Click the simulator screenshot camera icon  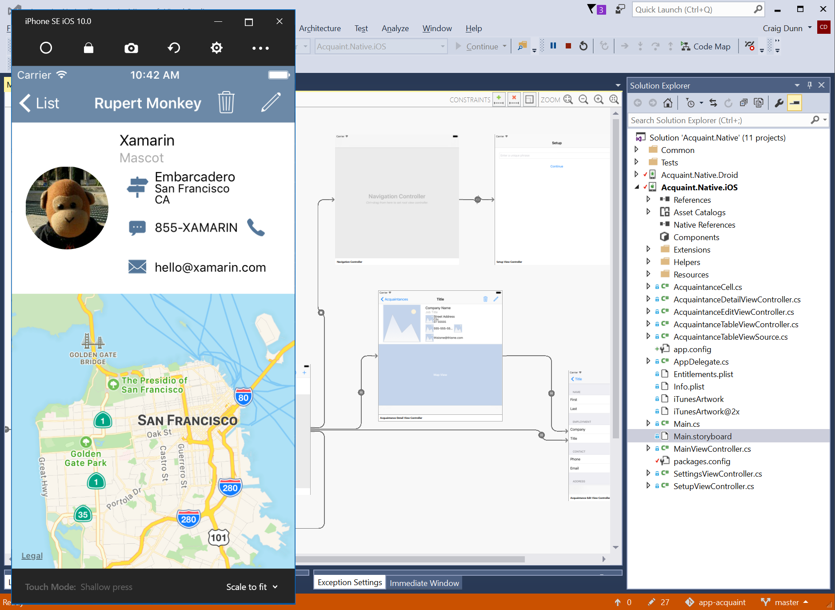click(131, 48)
